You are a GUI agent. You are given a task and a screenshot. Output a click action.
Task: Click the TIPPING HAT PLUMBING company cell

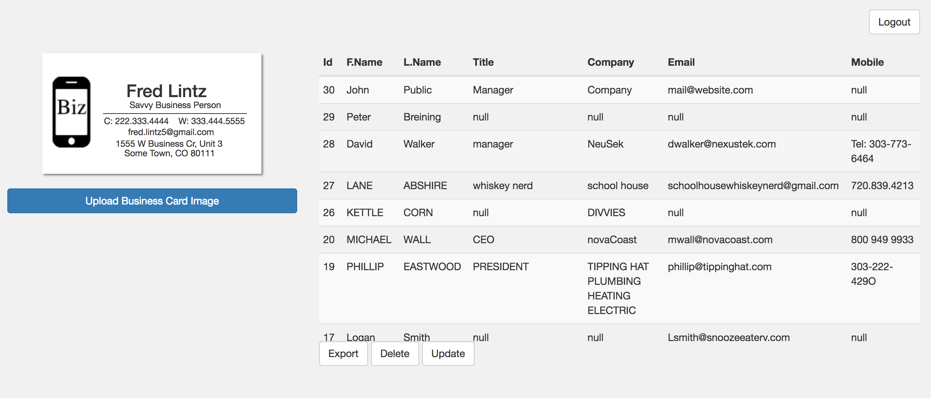pos(618,288)
